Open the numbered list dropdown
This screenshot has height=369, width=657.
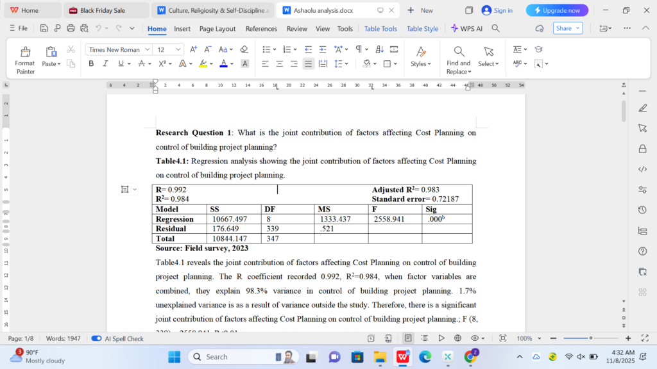pyautogui.click(x=295, y=50)
